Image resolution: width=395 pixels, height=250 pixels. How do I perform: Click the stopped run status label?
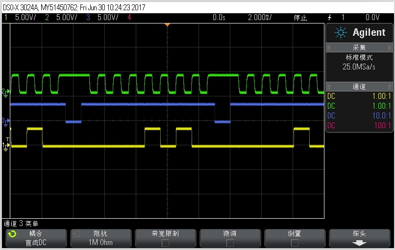point(300,18)
